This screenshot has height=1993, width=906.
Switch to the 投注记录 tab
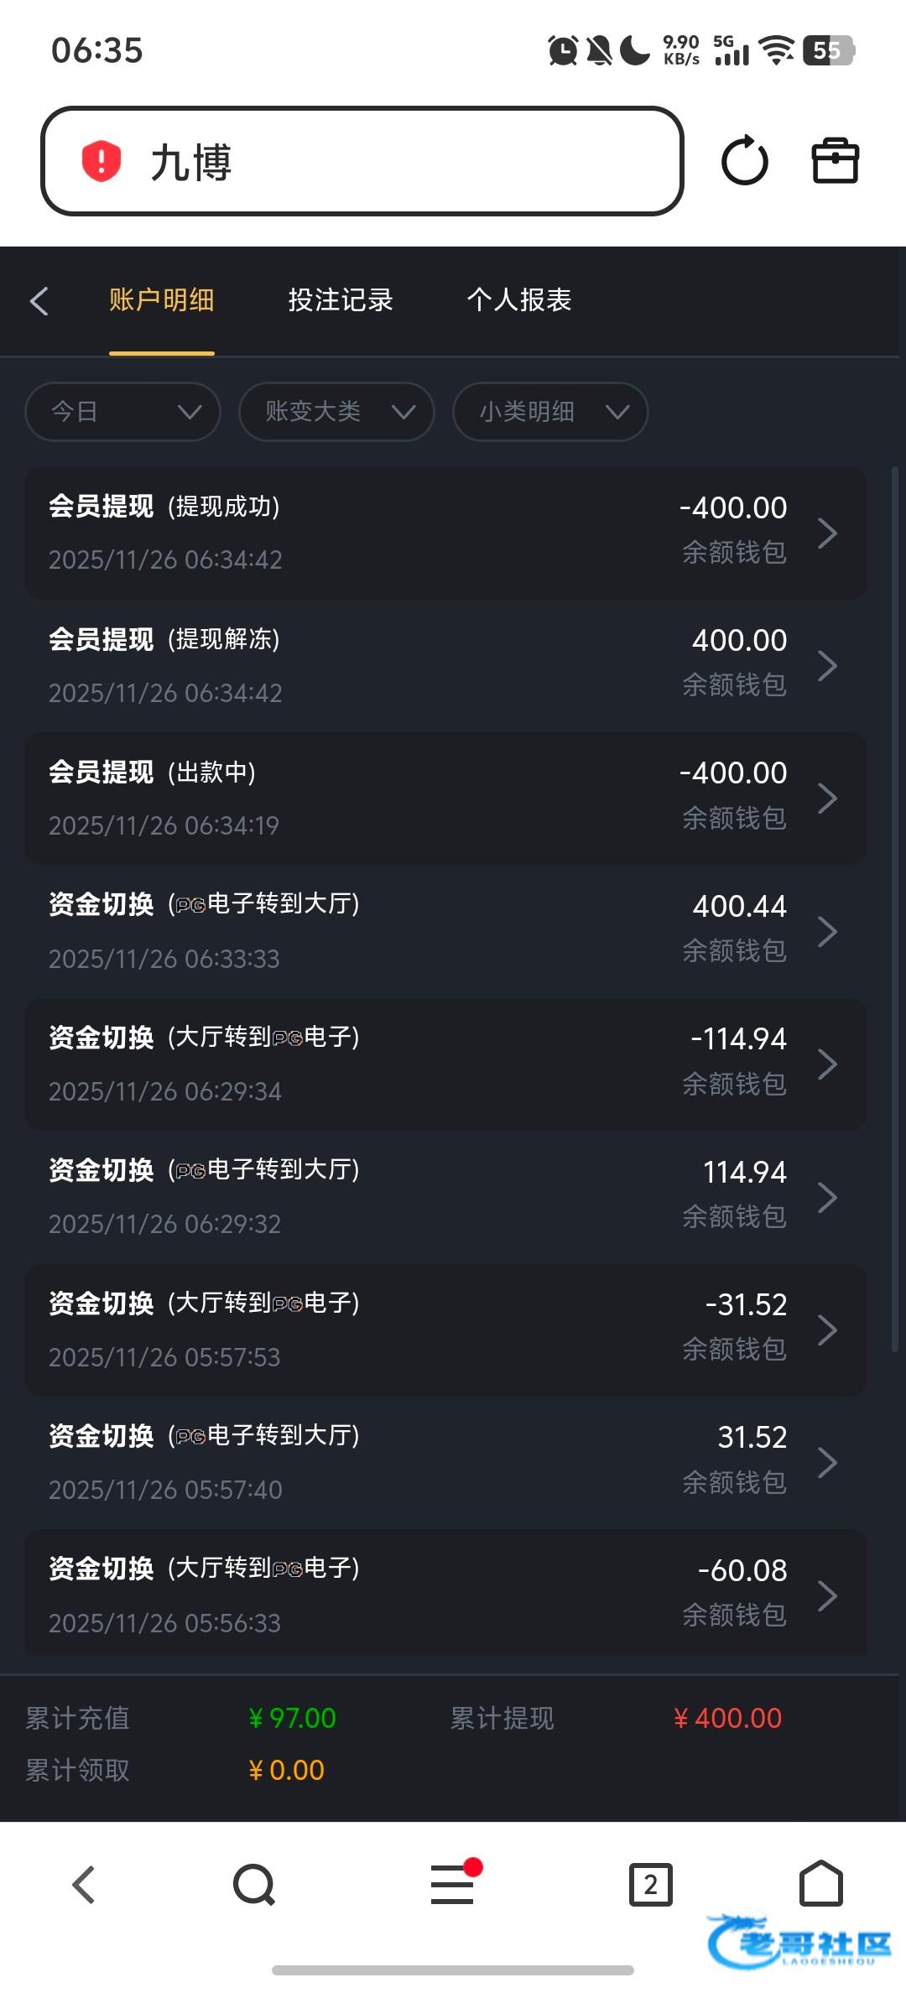pyautogui.click(x=341, y=300)
